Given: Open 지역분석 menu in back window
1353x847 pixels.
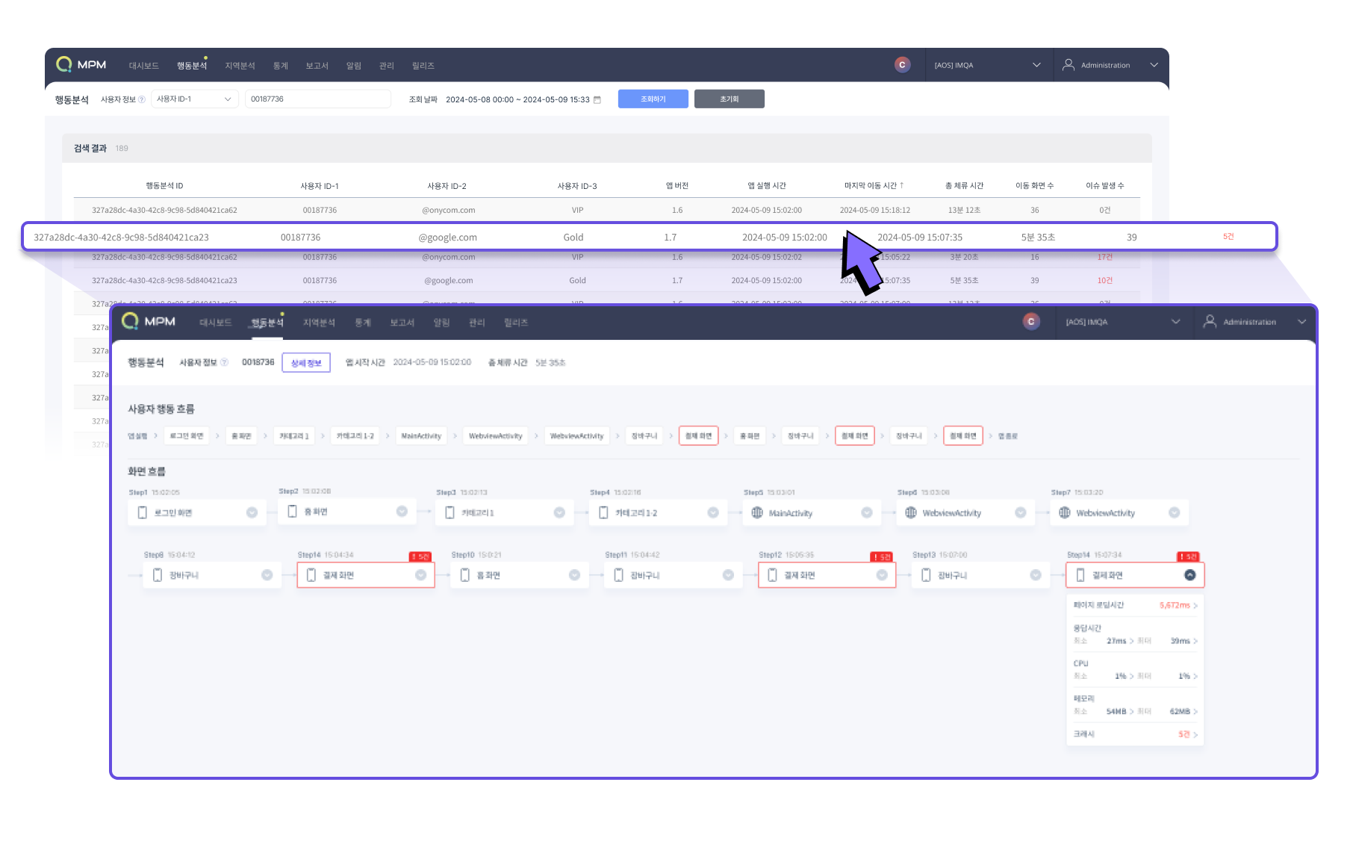Looking at the screenshot, I should coord(240,66).
